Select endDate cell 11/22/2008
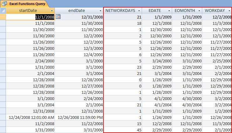This screenshot has height=133, width=232. pyautogui.click(x=79, y=124)
